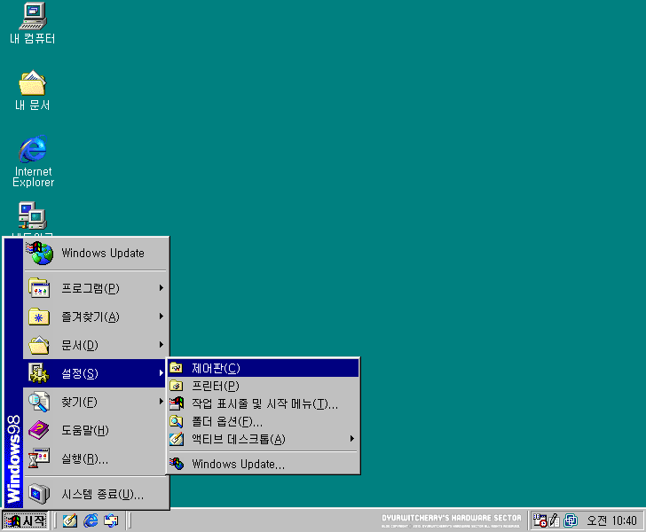Click the Windows Update icon in settings submenu

click(177, 464)
